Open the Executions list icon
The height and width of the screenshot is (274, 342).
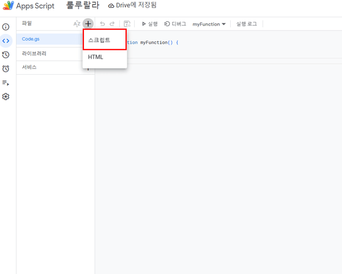click(6, 83)
